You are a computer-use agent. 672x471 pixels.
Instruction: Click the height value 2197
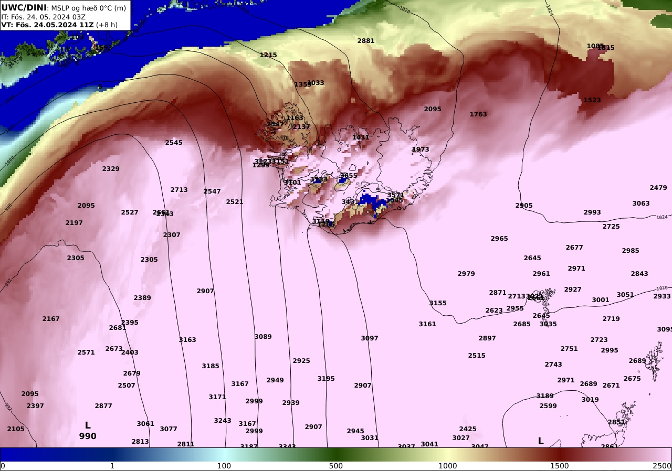(74, 223)
